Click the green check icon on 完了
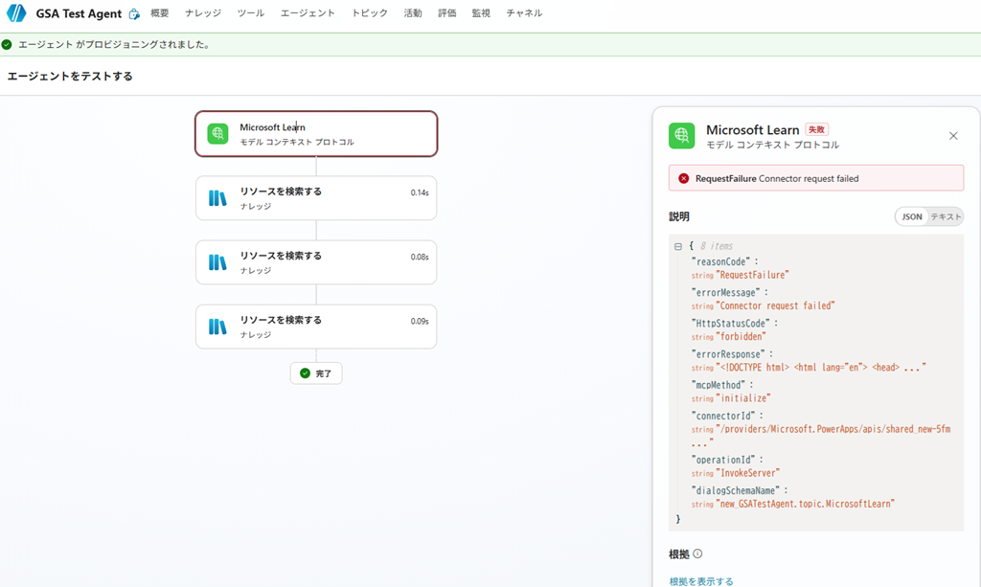This screenshot has height=587, width=981. click(x=305, y=373)
